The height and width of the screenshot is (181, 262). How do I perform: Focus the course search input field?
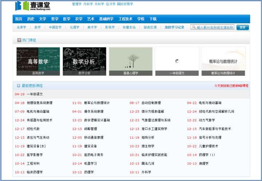coord(212,27)
